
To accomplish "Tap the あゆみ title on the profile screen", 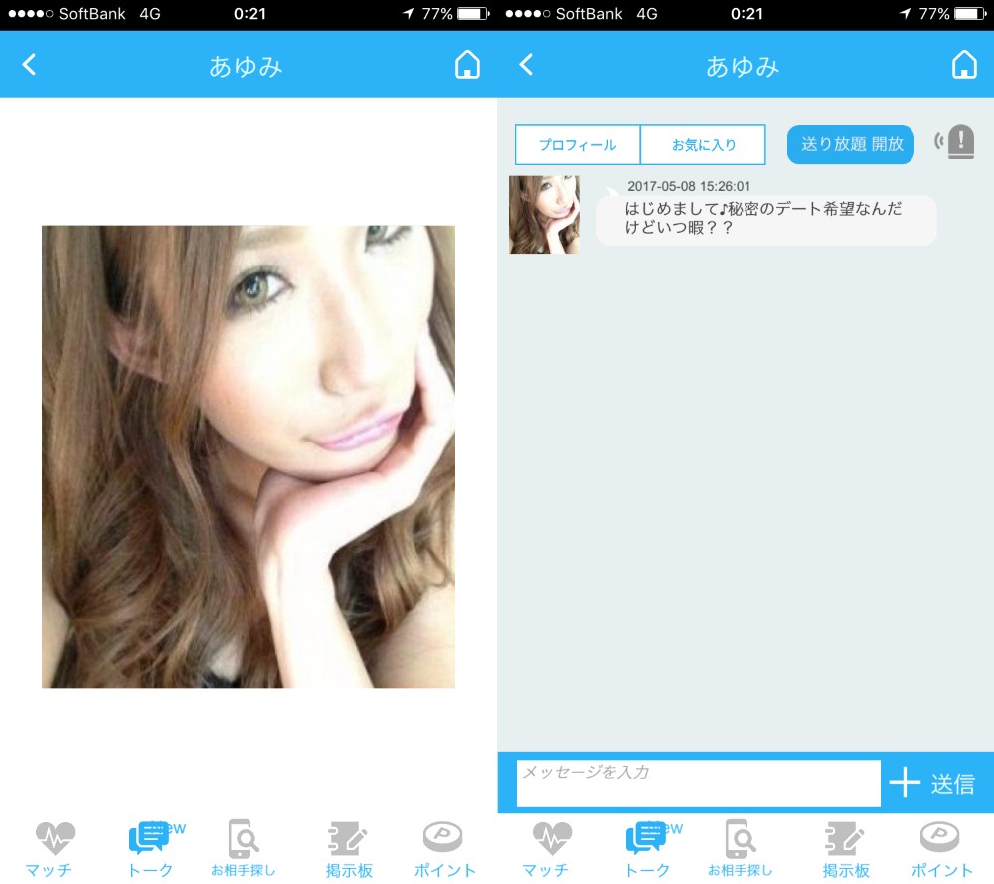I will point(246,66).
